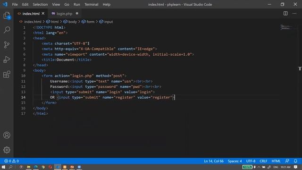Viewport: 302px width, 170px height.
Task: Open the errors and warnings problems indicator
Action: pos(11,161)
